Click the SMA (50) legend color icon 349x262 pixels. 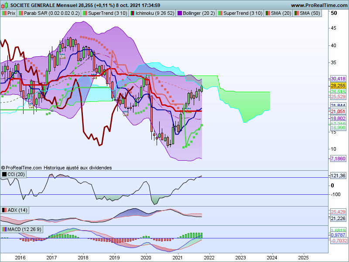pyautogui.click(x=297, y=13)
